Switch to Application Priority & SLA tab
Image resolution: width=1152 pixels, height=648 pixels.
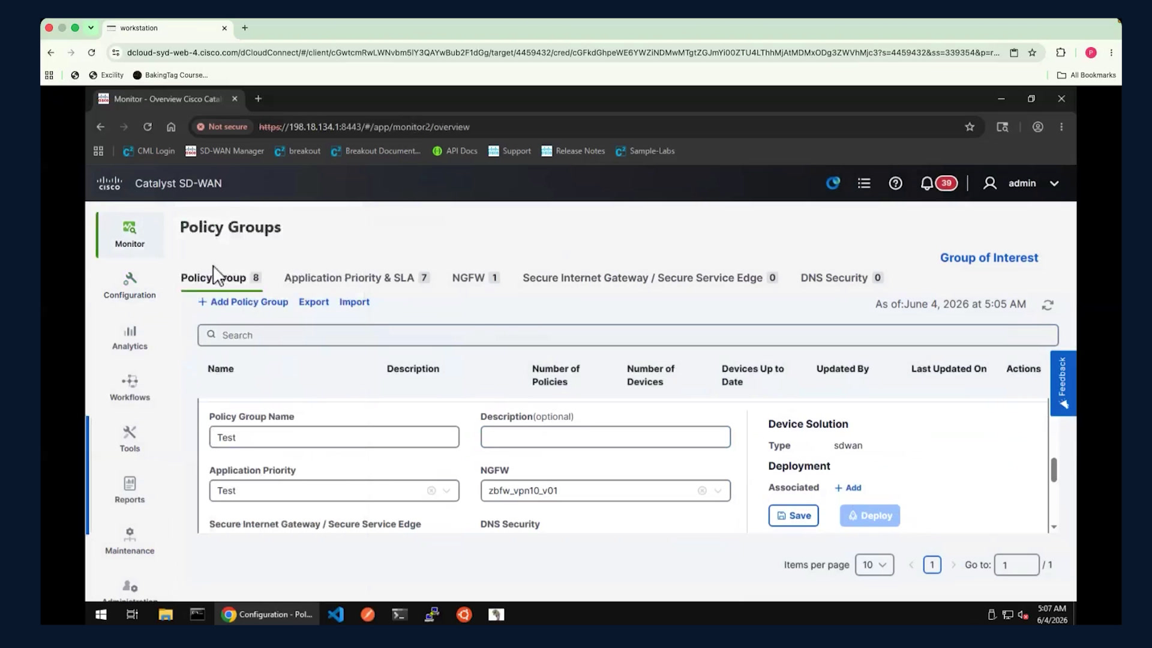click(x=356, y=278)
